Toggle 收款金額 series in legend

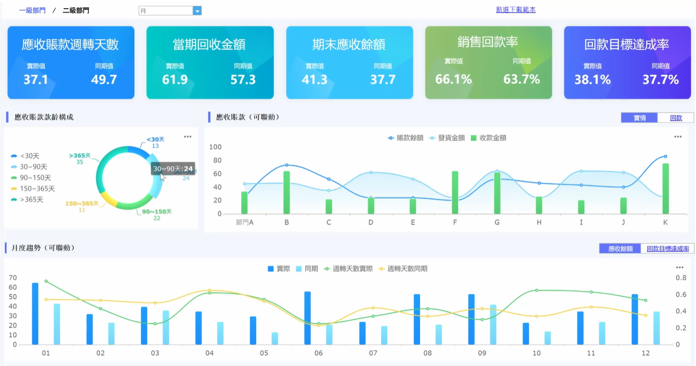488,138
